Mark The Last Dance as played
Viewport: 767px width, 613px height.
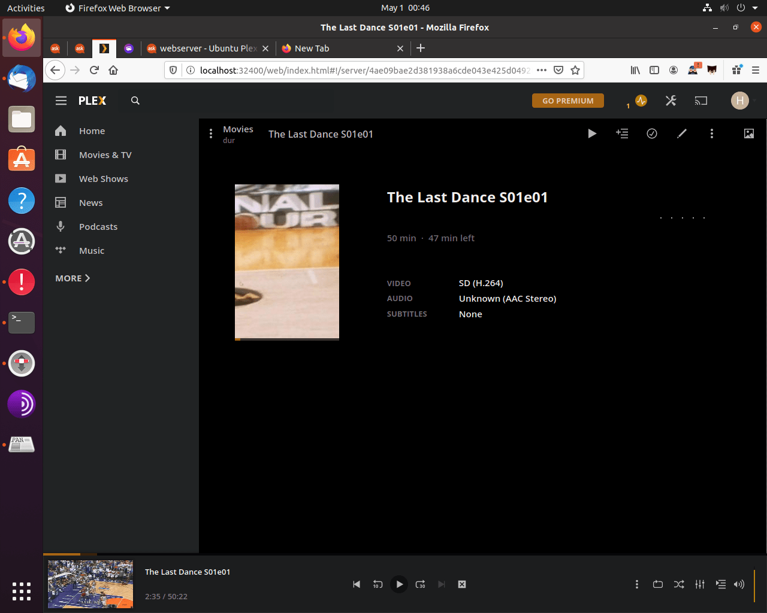point(652,133)
